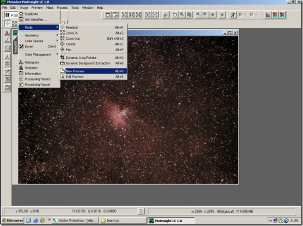Click the x y coordinate readout
The width and height of the screenshot is (303, 226).
pyautogui.click(x=27, y=211)
